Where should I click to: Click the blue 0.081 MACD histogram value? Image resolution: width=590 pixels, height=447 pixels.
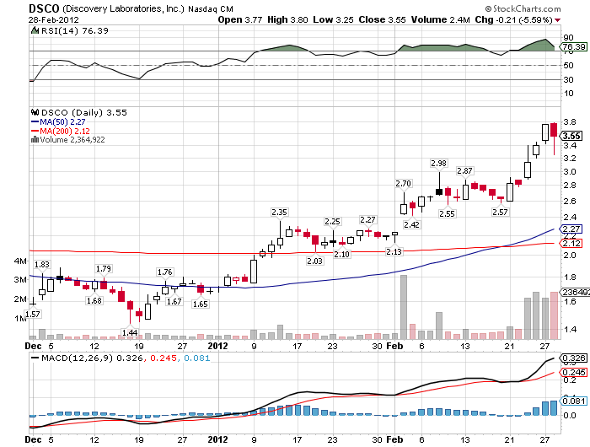click(196, 358)
